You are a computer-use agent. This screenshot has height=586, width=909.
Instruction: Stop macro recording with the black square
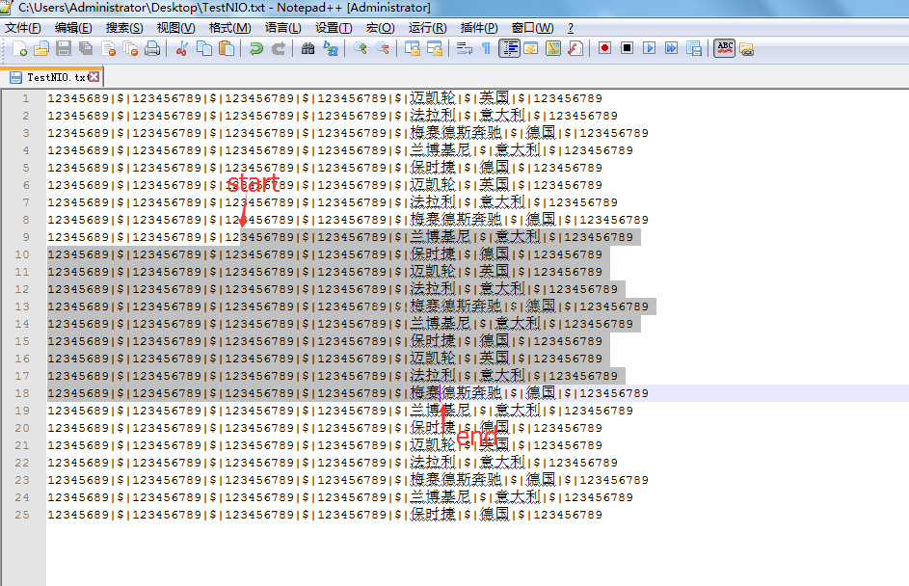[x=627, y=48]
